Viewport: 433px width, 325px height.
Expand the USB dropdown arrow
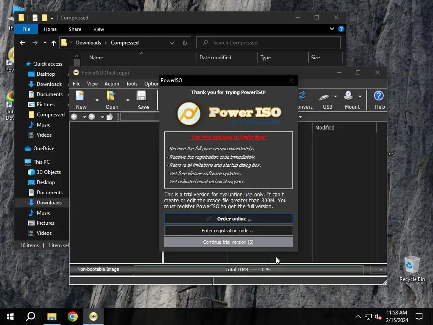pyautogui.click(x=335, y=96)
